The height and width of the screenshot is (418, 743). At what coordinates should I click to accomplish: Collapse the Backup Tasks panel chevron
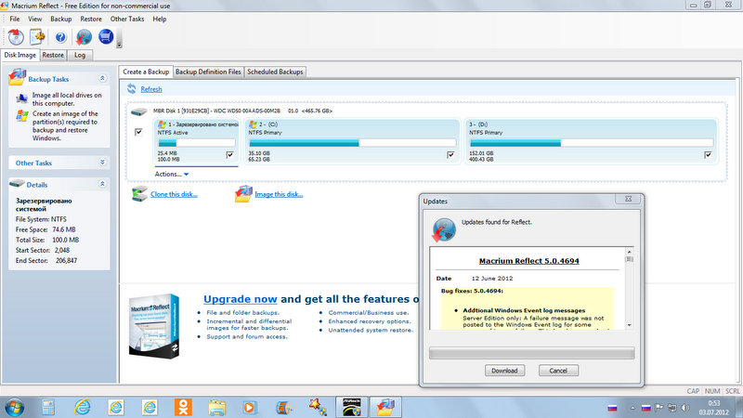[x=102, y=78]
